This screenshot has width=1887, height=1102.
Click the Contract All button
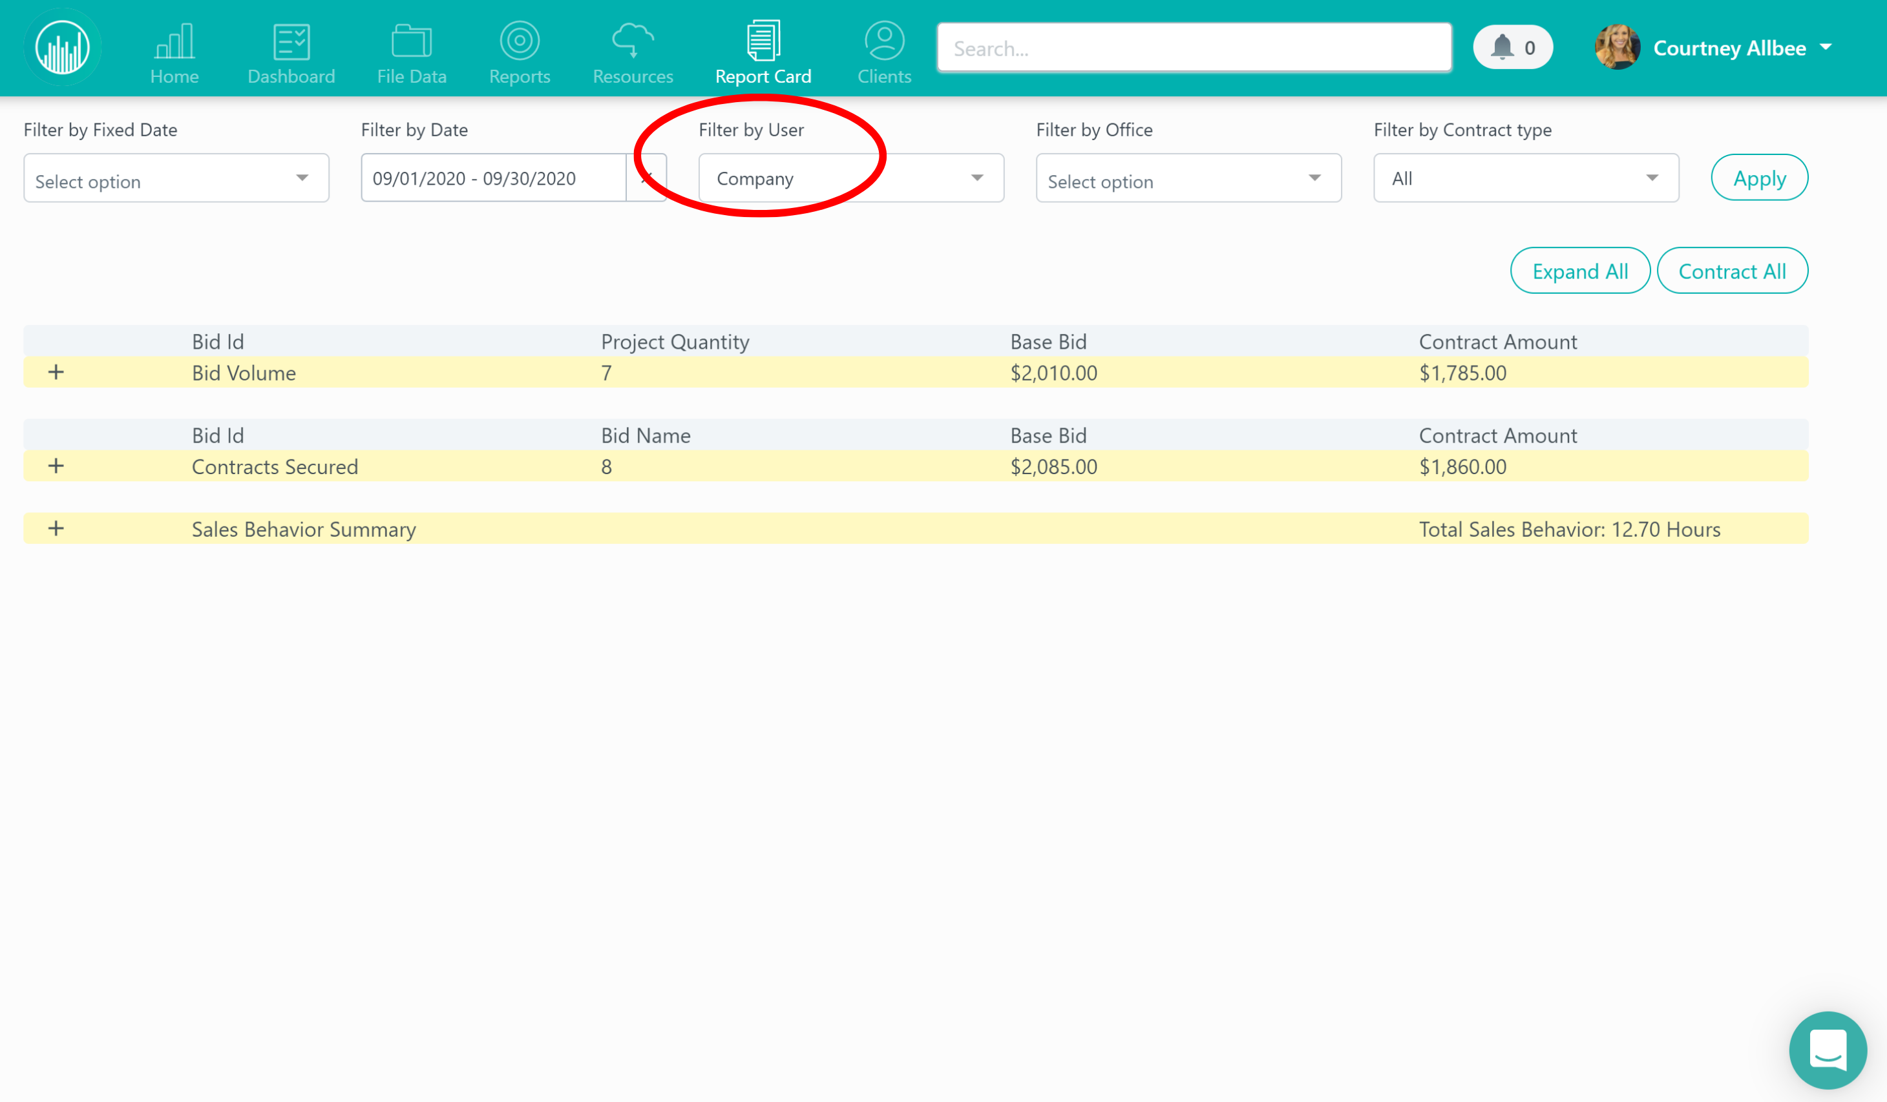pos(1732,270)
